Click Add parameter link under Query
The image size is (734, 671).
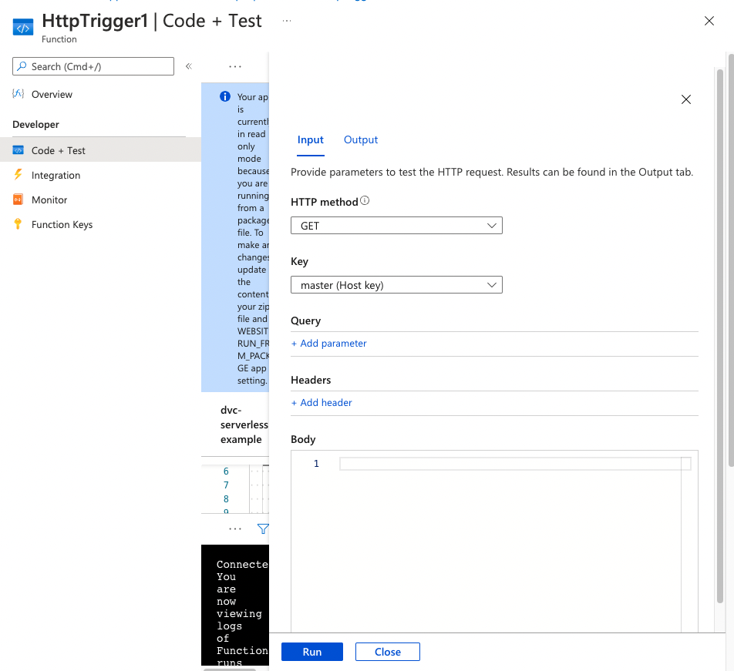click(329, 344)
